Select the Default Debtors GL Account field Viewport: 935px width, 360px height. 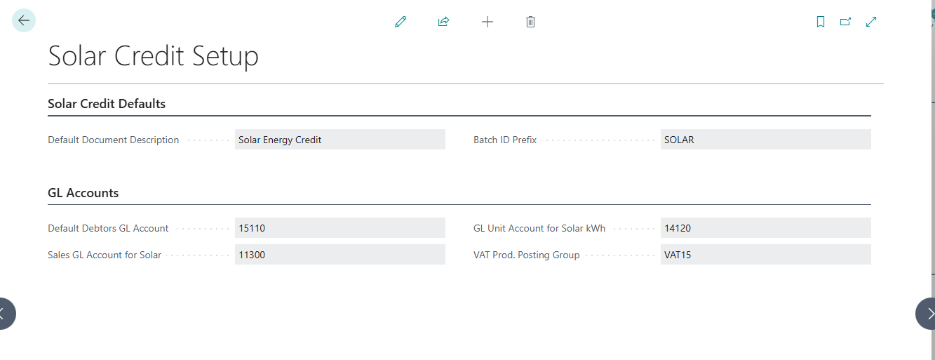coord(340,228)
